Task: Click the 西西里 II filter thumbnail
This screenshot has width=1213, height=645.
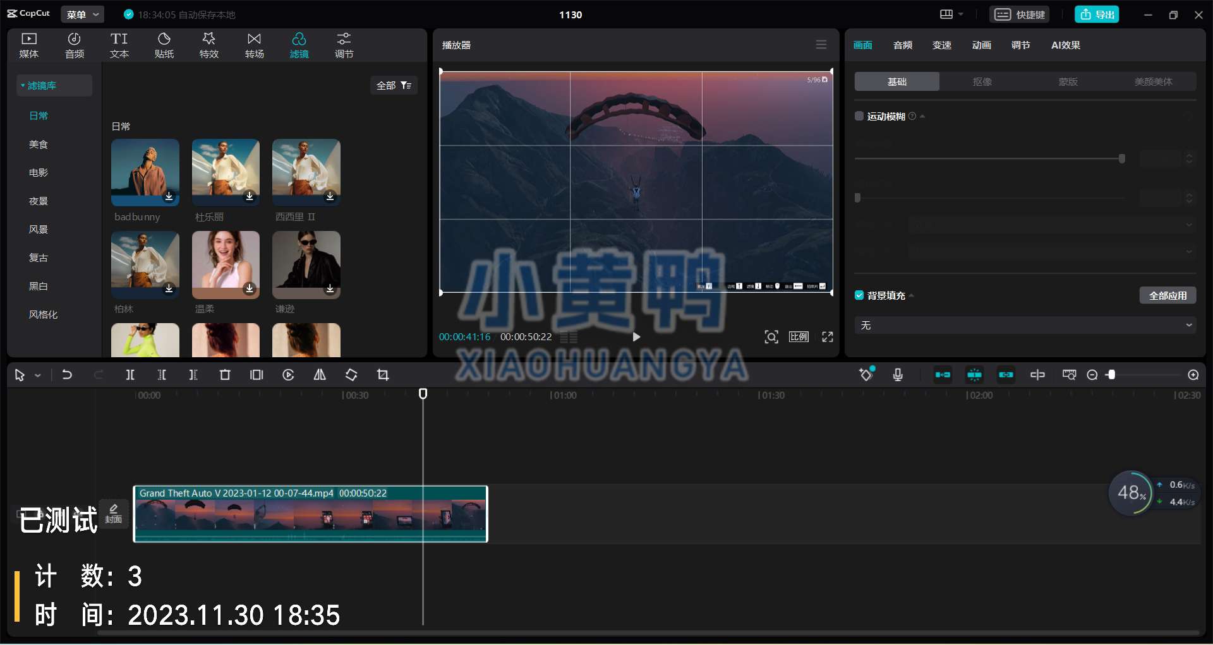Action: (x=306, y=172)
